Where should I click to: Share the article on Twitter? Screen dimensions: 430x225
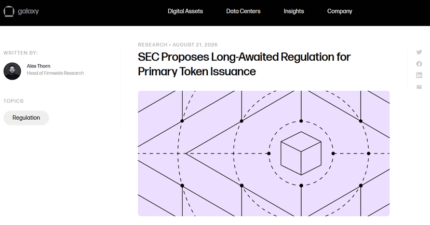419,52
